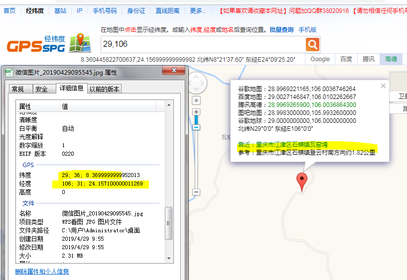Click the map locate dot button

[196, 100]
